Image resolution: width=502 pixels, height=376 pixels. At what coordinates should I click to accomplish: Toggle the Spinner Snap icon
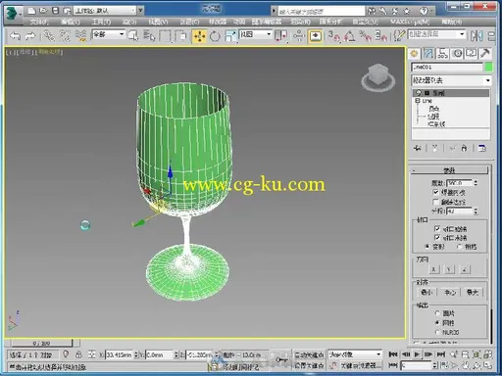[x=380, y=36]
